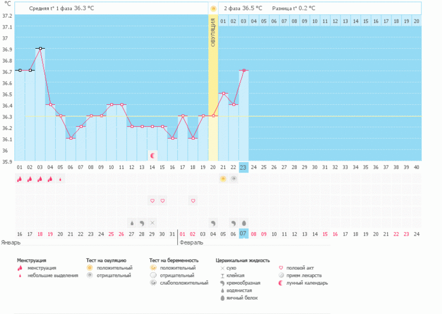
Task: Select the 36.7 temperature point on day 01
Action: click(20, 70)
